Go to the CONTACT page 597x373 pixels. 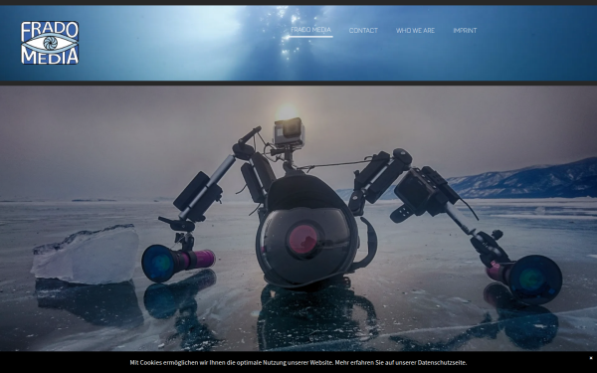[363, 31]
